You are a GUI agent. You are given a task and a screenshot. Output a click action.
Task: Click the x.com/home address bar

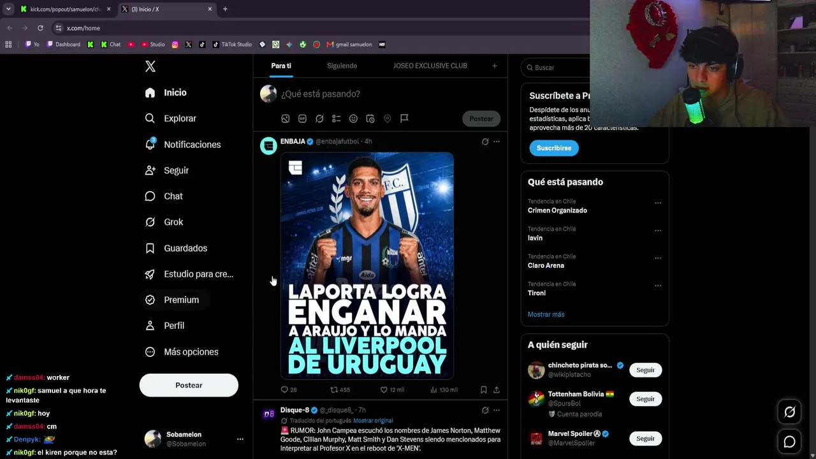(x=319, y=28)
